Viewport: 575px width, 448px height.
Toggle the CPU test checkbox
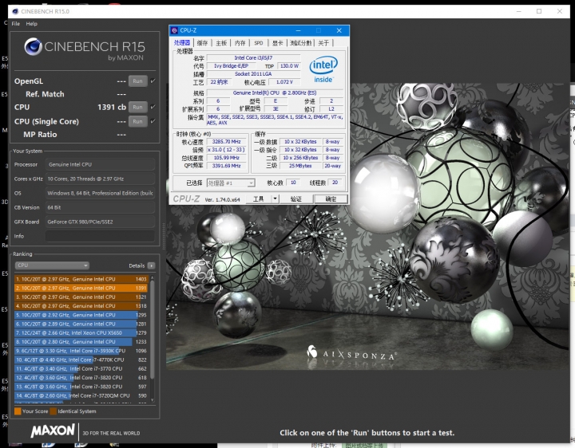[x=153, y=107]
